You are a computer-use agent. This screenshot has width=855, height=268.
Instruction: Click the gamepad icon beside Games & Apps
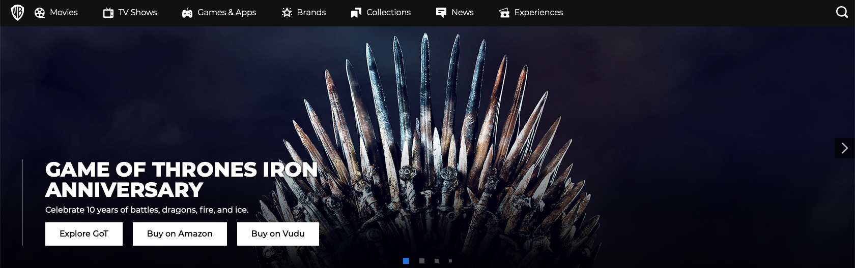click(187, 13)
